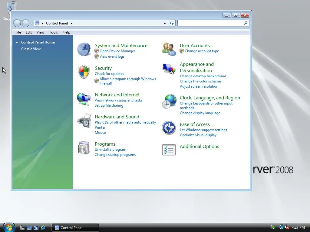Open the Printer link
This screenshot has width=310, height=232.
click(x=100, y=127)
